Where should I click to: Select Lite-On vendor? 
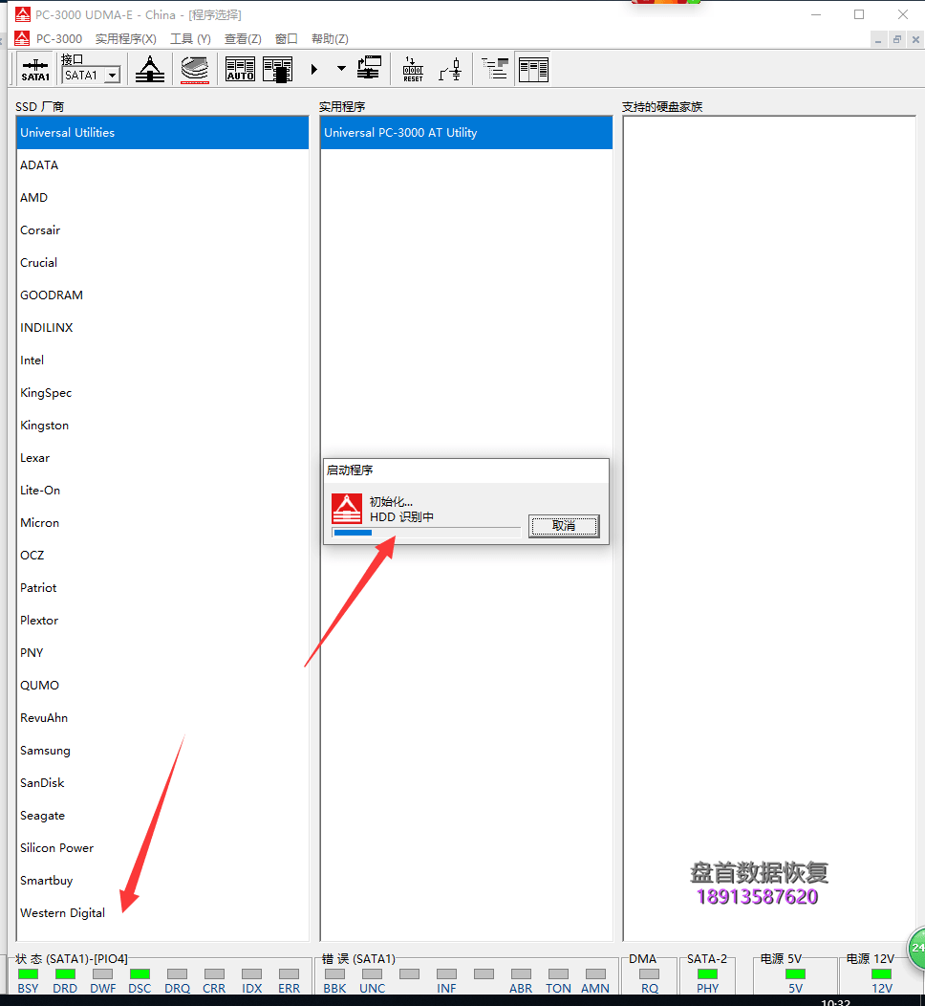pos(162,491)
